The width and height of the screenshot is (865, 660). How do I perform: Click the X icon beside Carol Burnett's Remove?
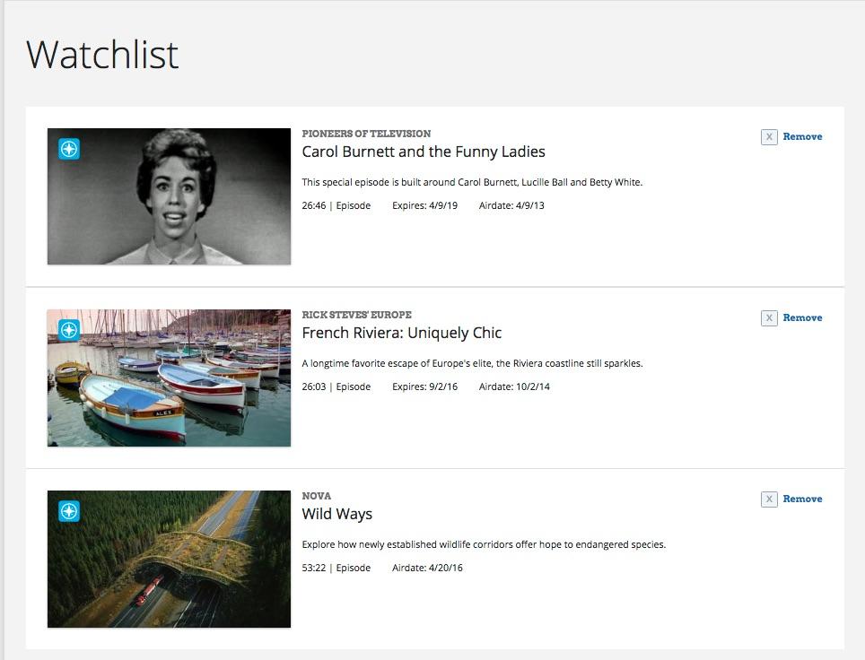tap(769, 136)
